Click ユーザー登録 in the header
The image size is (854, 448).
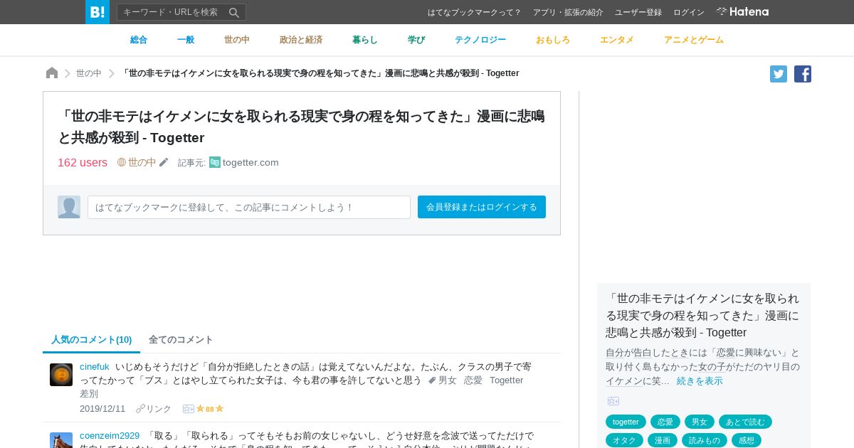[638, 12]
